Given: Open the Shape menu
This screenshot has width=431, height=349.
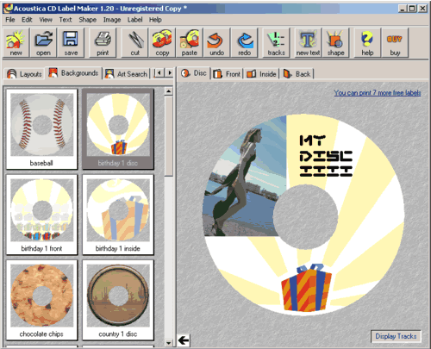Looking at the screenshot, I should click(x=88, y=20).
